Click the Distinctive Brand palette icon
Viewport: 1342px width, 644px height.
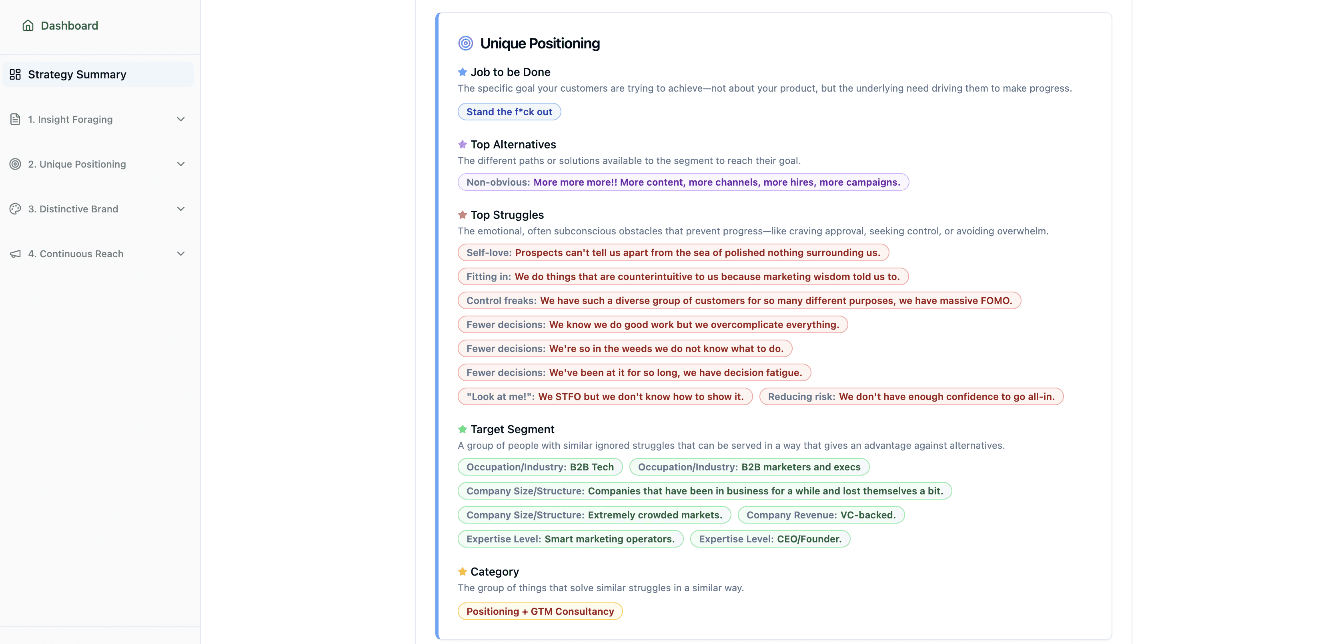pos(15,209)
